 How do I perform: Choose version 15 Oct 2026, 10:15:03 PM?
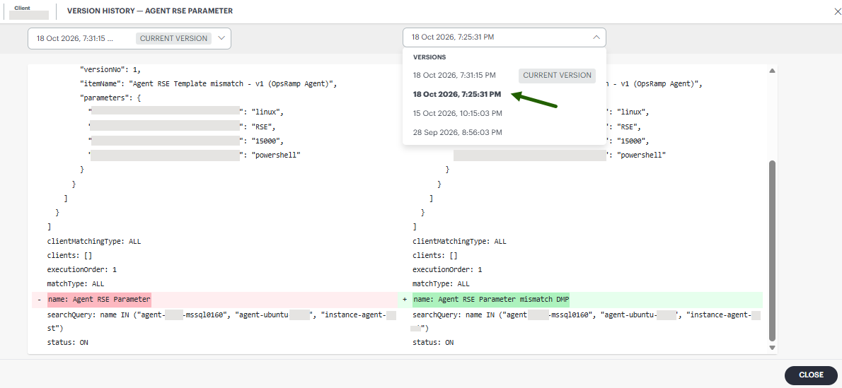458,113
